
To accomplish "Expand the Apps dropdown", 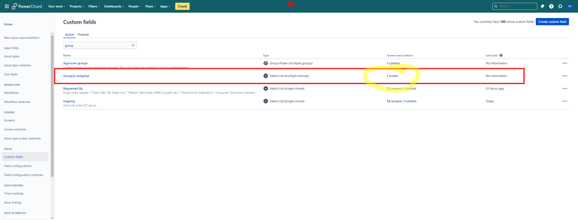I will pyautogui.click(x=165, y=6).
